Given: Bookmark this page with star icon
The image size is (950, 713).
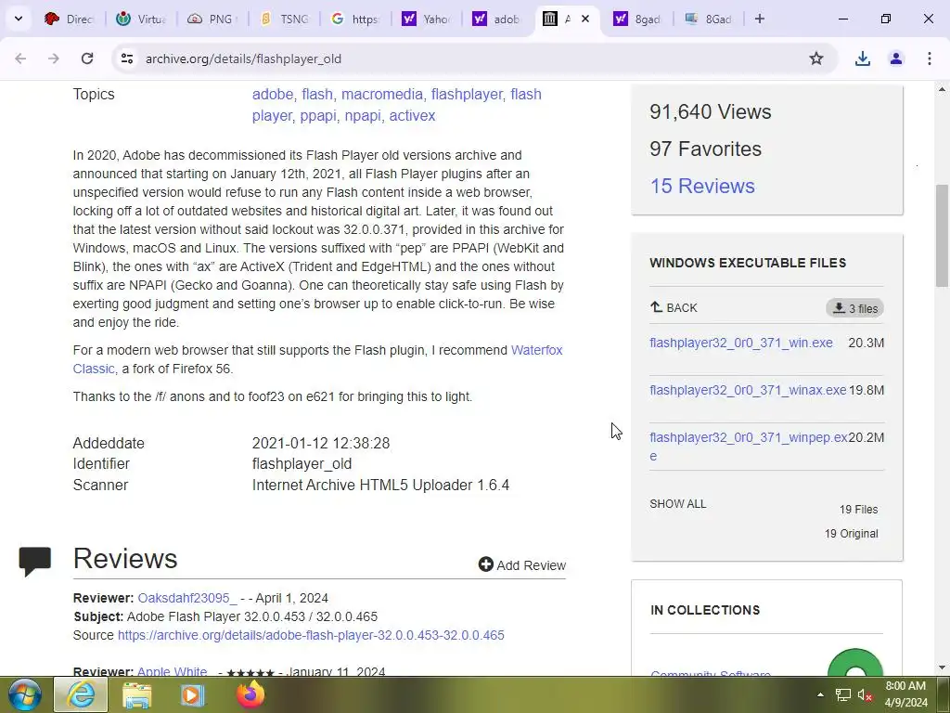Looking at the screenshot, I should [x=816, y=58].
